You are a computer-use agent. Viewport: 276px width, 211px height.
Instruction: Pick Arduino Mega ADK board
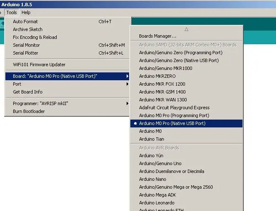(186, 195)
